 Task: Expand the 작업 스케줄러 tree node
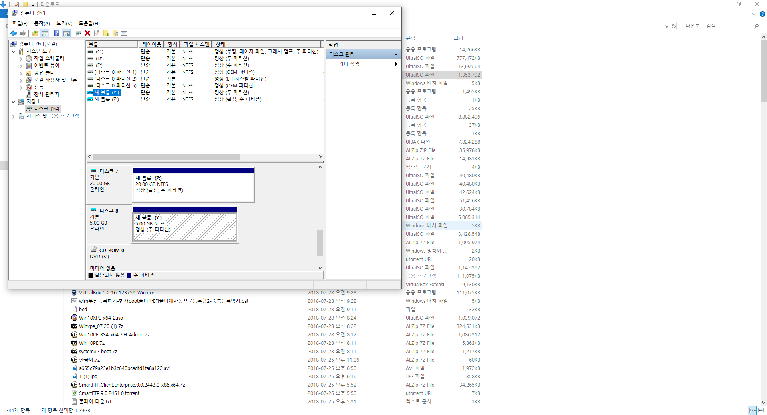coord(21,59)
